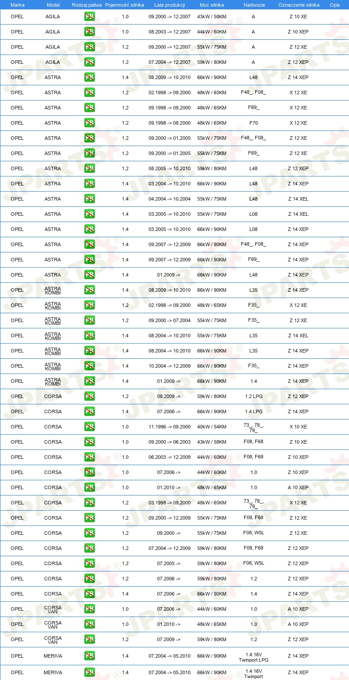Click the fuel icon in AGILA Z 10 XEP row
Screen dimensions: 349x680
pos(89,32)
